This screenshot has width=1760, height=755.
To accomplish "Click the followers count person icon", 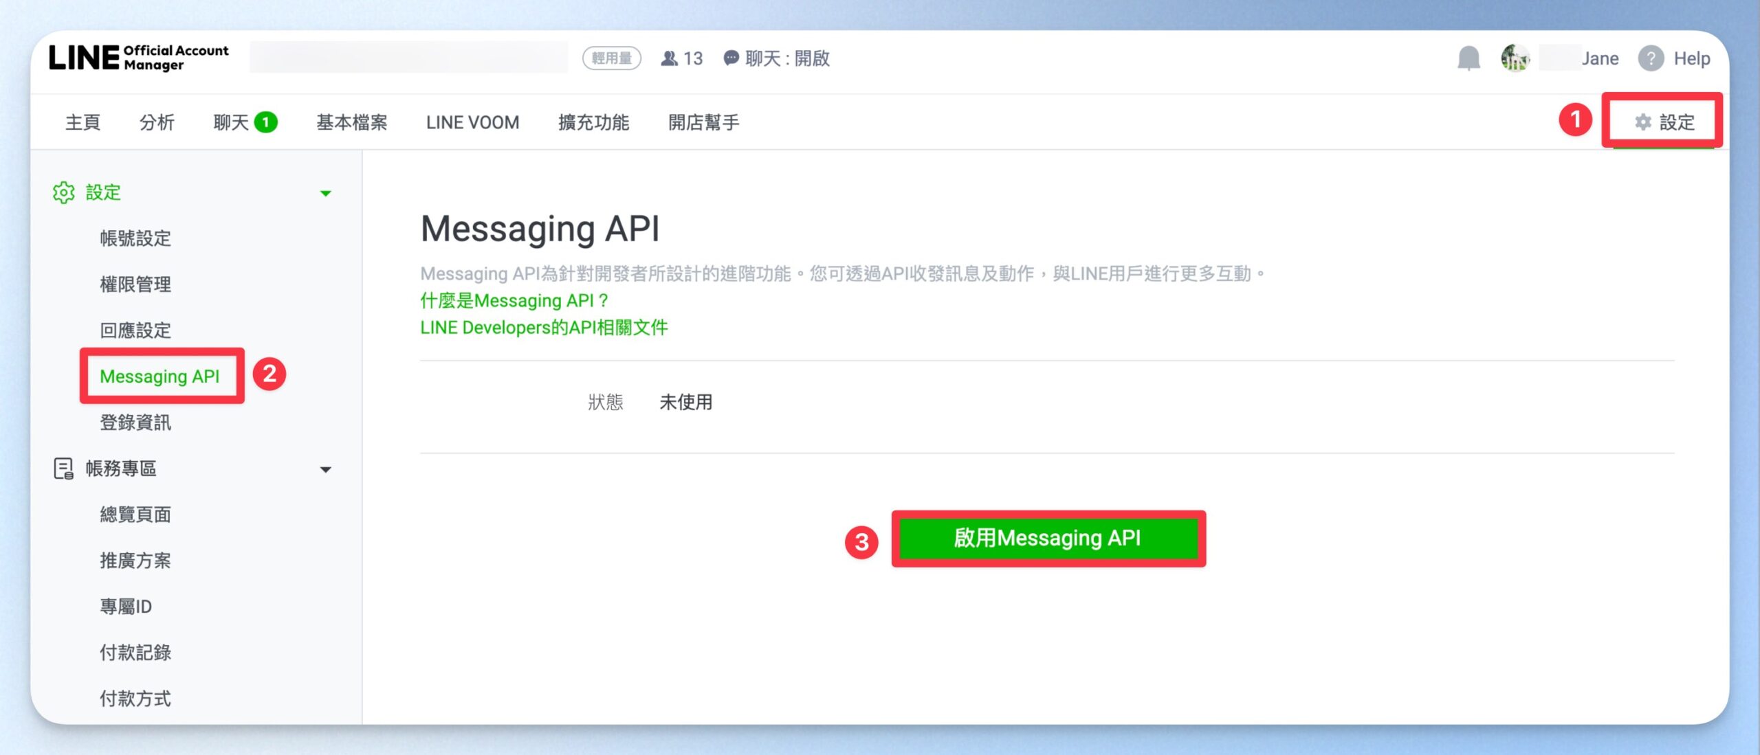I will tap(669, 58).
